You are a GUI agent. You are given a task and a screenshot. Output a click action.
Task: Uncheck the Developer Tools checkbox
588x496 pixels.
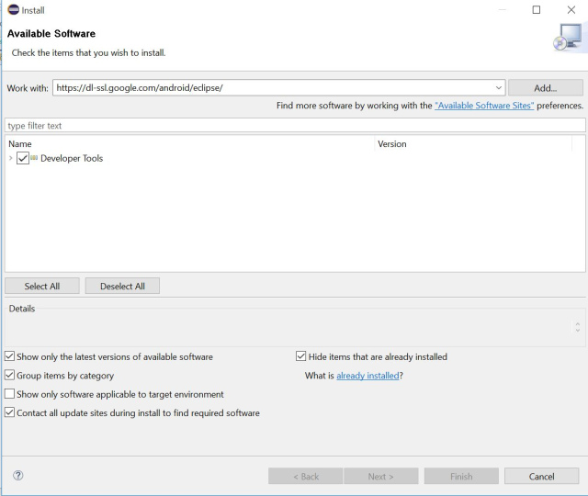point(23,159)
